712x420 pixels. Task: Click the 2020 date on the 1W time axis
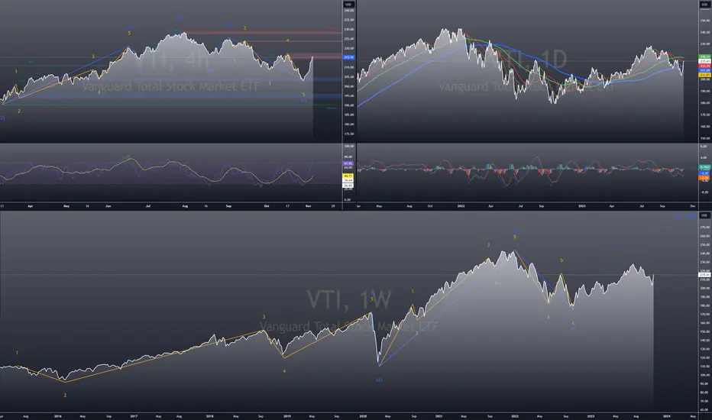point(363,416)
